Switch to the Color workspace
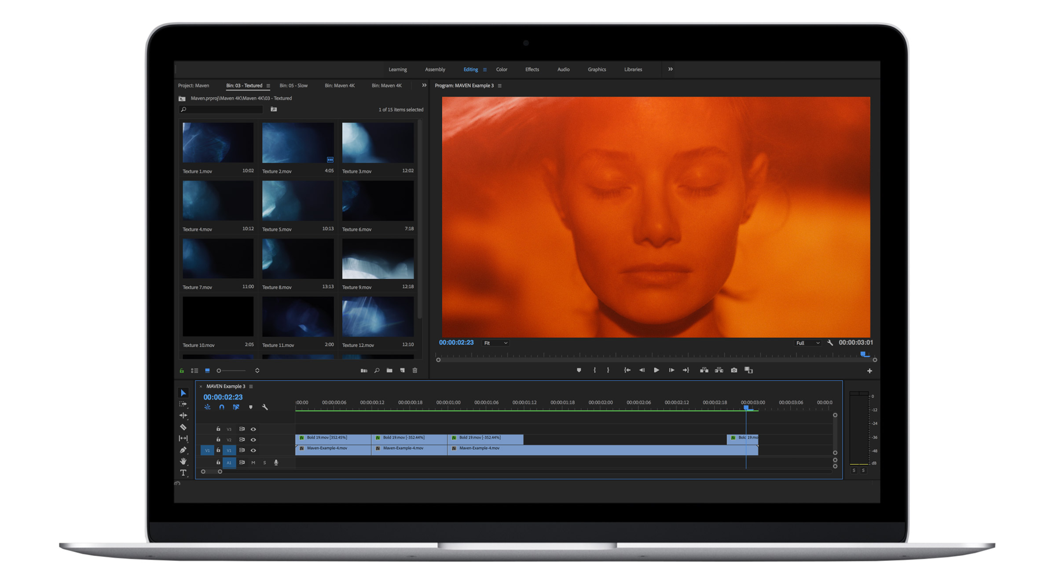Screen dimensions: 1056x583 pos(502,70)
